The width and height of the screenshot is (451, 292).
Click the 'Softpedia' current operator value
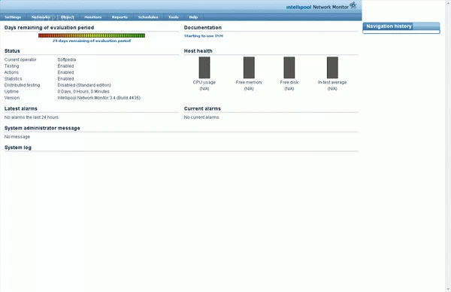[x=67, y=59]
